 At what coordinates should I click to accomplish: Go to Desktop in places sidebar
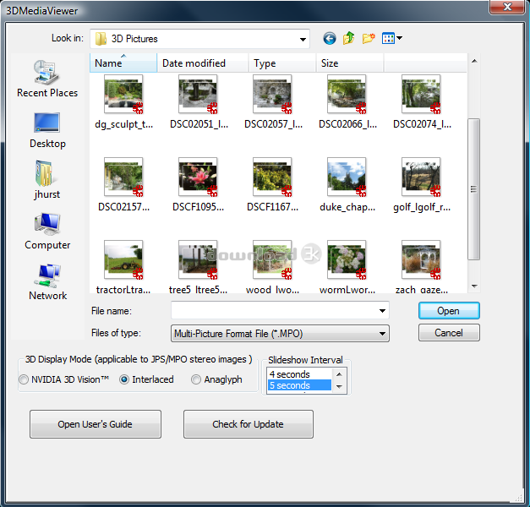47,129
